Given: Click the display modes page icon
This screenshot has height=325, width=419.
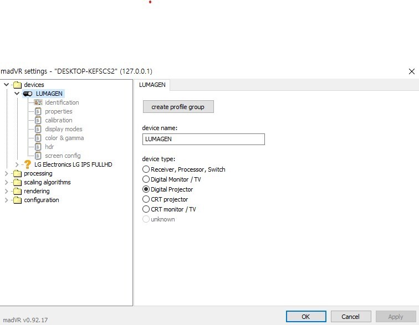Looking at the screenshot, I should 38,129.
